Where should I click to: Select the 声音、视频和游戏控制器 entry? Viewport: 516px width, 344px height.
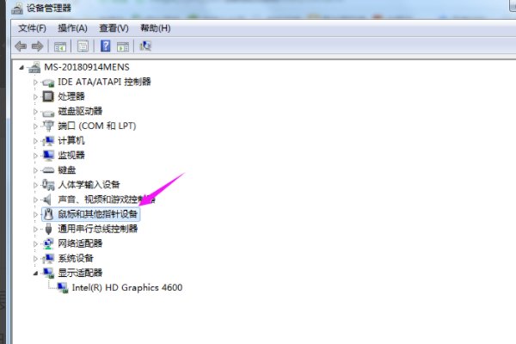(x=101, y=199)
